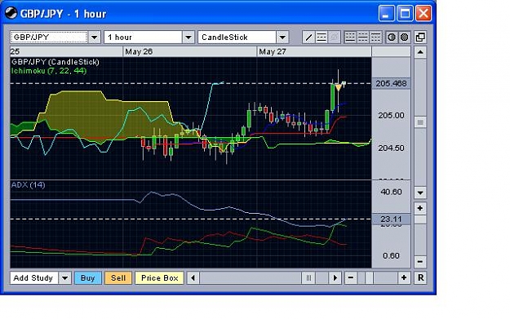Viewport: 510px width, 319px height.
Task: Click the vertical zoom minus button
Action: [420, 261]
